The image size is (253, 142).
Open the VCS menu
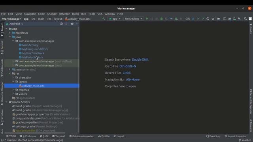click(100, 14)
